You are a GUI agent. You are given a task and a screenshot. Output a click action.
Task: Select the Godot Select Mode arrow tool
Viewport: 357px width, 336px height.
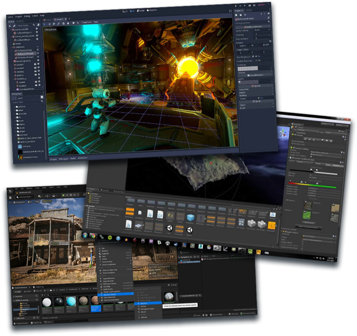[x=44, y=24]
